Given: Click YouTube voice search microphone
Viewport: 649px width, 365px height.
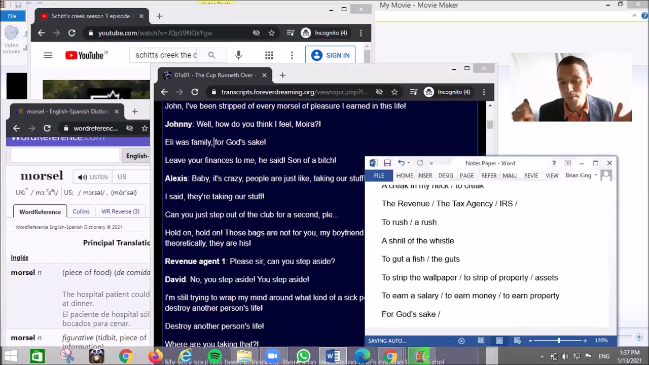Looking at the screenshot, I should coord(239,55).
